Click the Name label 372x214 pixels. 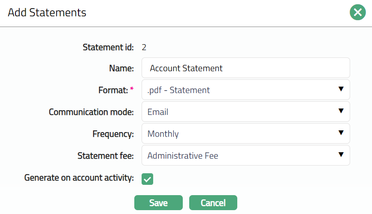[121, 68]
